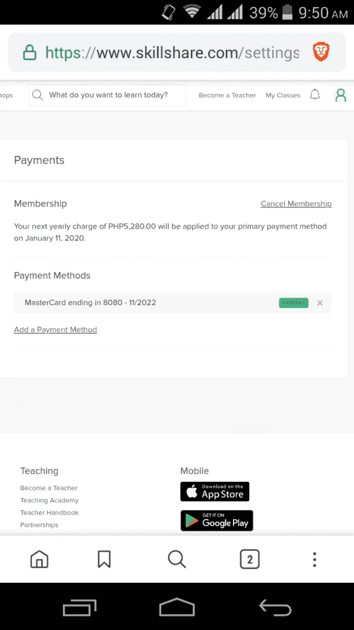Tap the browser home icon
Screen dimensions: 354x630
click(39, 559)
